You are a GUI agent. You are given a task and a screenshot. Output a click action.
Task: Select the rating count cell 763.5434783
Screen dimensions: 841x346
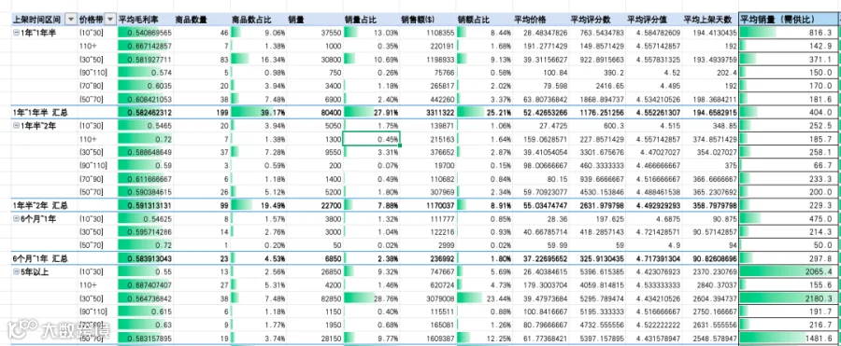click(x=597, y=33)
